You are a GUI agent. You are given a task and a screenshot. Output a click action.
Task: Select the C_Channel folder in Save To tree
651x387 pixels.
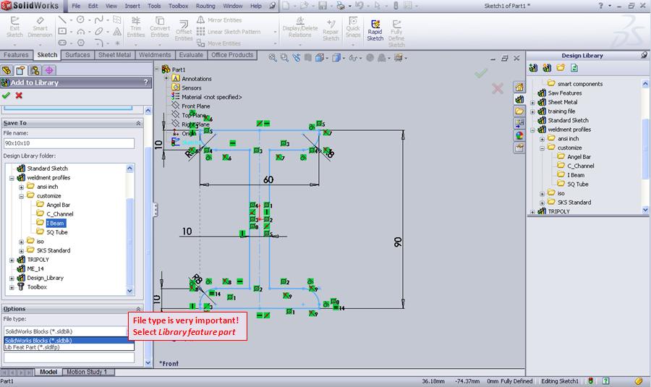click(59, 214)
